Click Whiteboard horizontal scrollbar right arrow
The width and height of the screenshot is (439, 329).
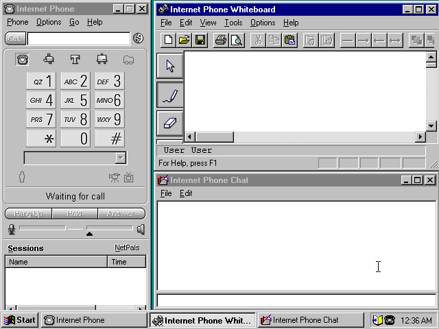[420, 137]
